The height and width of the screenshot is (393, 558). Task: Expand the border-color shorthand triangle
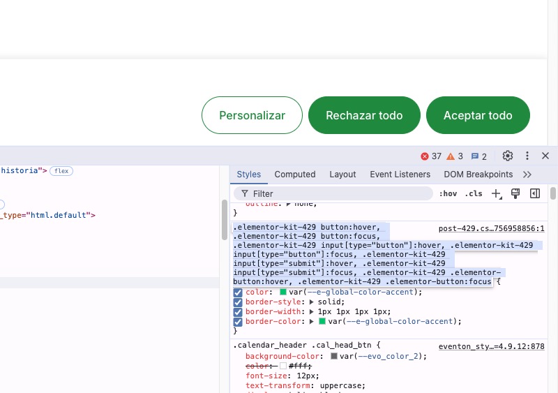(312, 321)
